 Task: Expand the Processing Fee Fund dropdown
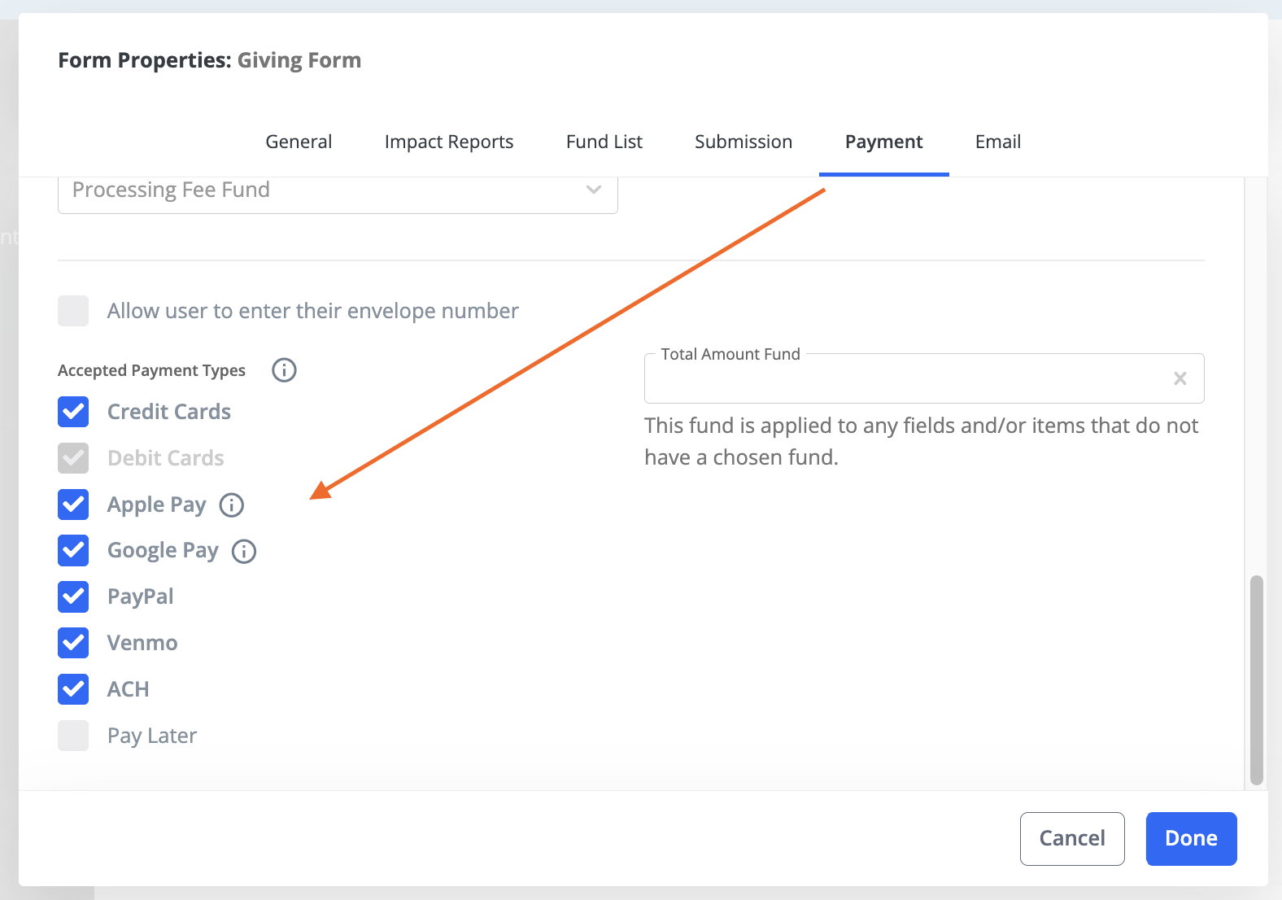click(x=593, y=190)
